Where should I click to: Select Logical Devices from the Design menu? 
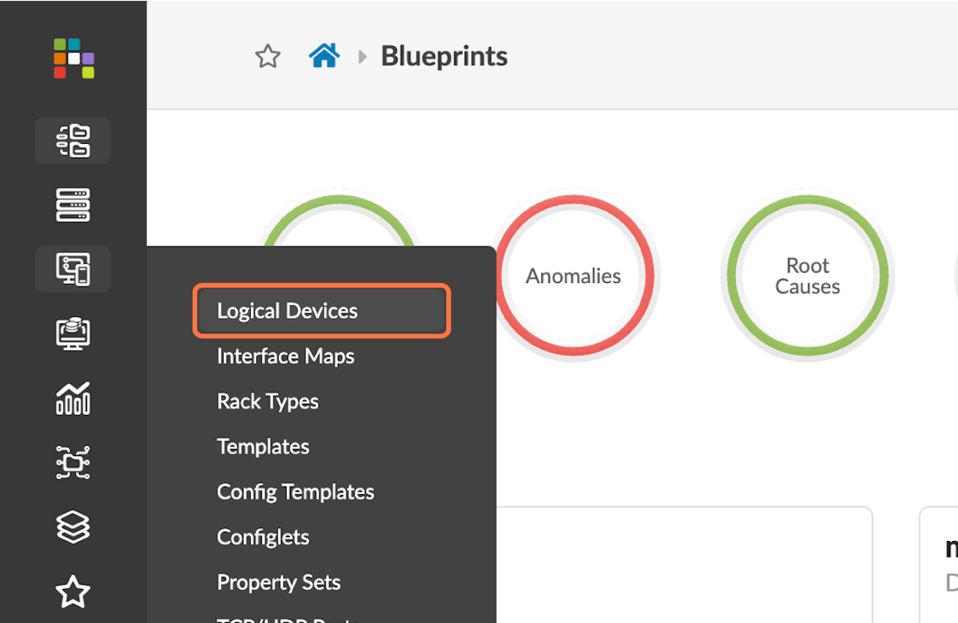click(287, 311)
